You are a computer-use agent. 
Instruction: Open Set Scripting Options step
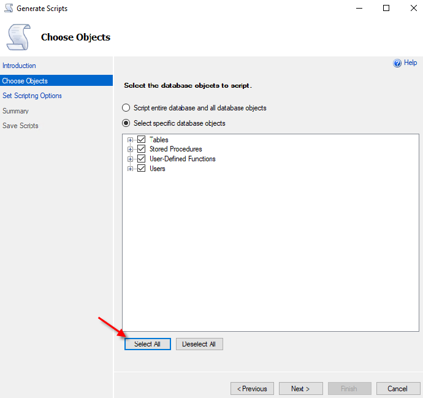32,96
